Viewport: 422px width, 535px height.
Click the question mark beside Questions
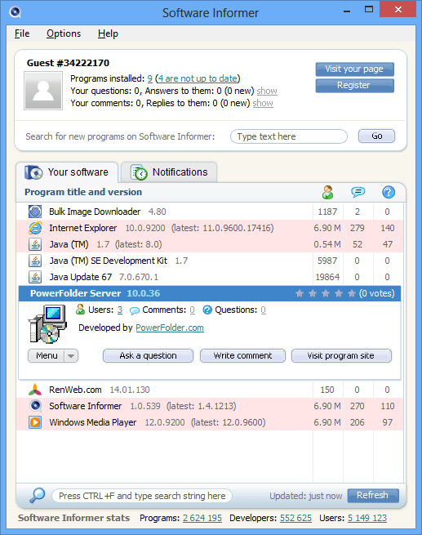[x=207, y=310]
